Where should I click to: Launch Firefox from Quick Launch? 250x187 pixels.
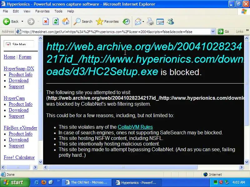coord(43,182)
